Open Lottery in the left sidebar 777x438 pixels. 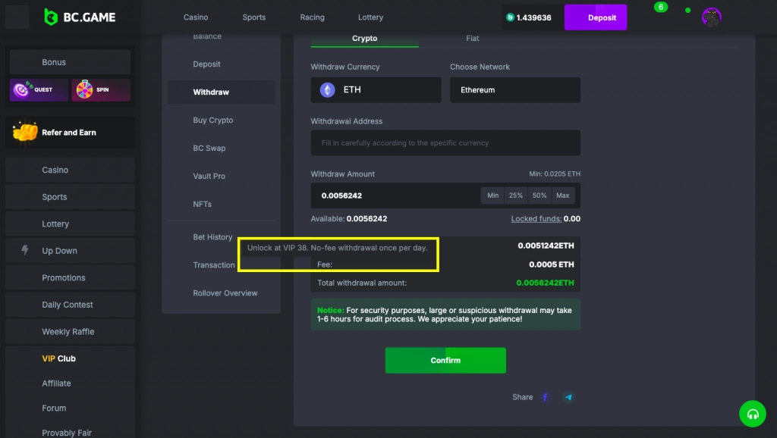(x=70, y=224)
